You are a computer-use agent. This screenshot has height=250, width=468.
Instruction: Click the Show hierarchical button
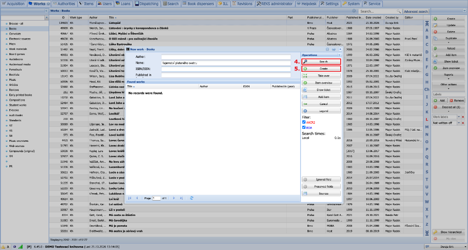[x=449, y=232]
